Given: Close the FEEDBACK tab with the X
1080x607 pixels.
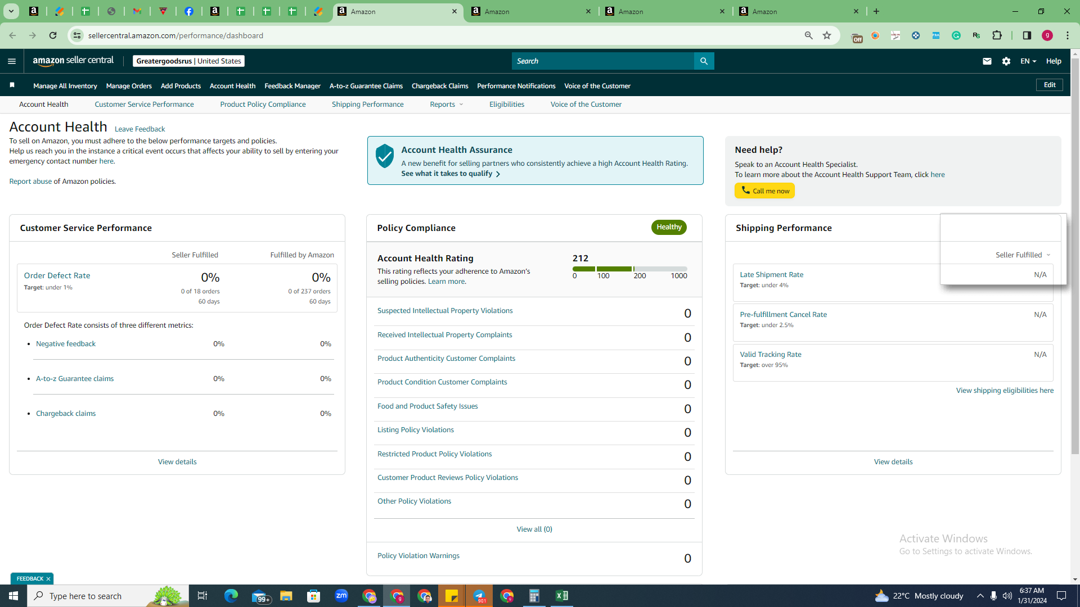Looking at the screenshot, I should coord(48,578).
